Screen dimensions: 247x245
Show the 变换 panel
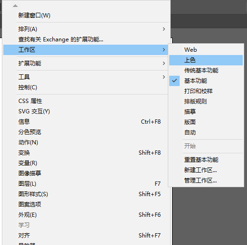coord(86,153)
